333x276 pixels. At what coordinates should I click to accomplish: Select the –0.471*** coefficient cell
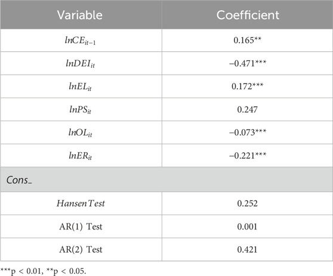point(248,63)
